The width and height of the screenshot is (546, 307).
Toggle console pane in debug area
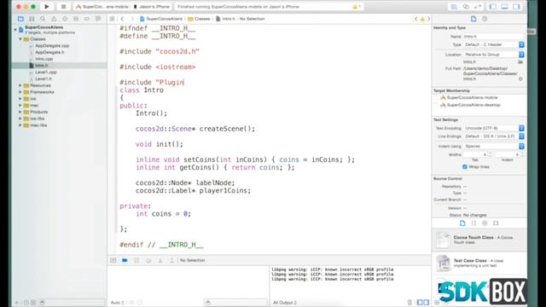pos(427,303)
